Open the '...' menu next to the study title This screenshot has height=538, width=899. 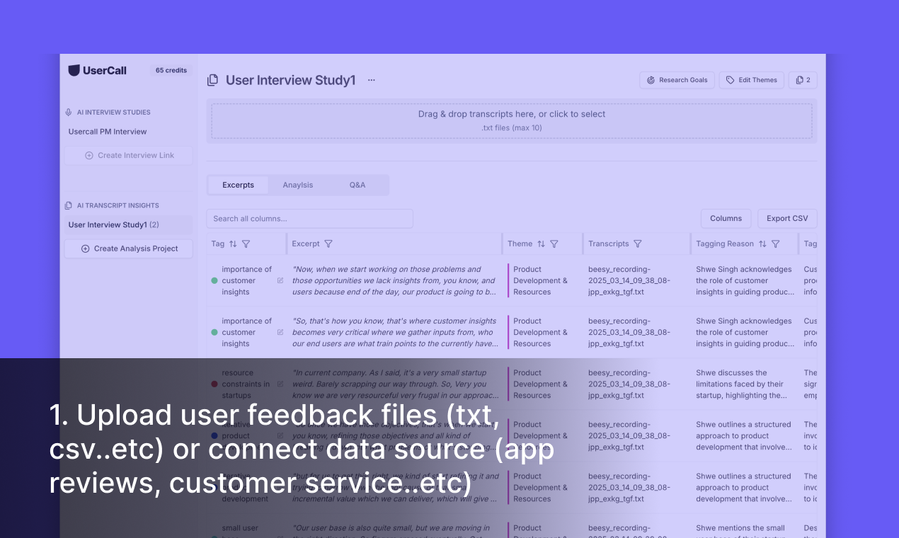372,80
